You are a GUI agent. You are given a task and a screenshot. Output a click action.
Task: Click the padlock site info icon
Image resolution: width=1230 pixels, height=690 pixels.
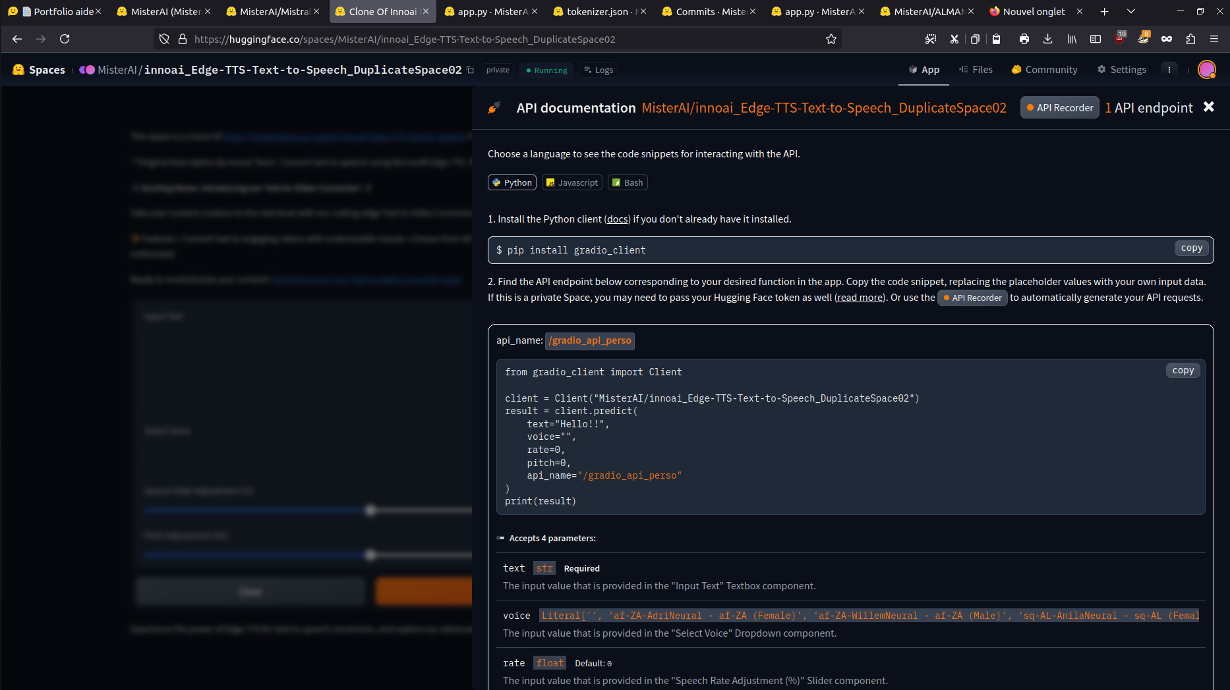tap(183, 39)
